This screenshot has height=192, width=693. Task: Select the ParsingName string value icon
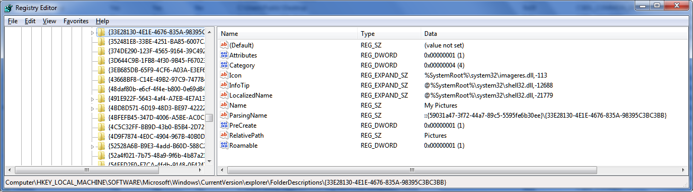click(224, 116)
